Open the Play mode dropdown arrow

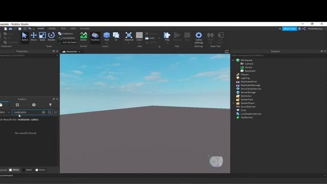[167, 43]
